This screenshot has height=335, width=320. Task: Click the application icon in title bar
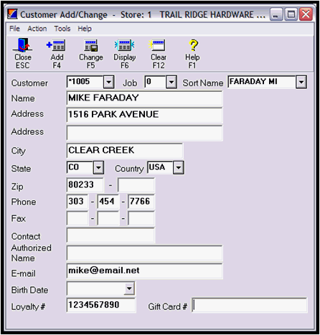12,14
